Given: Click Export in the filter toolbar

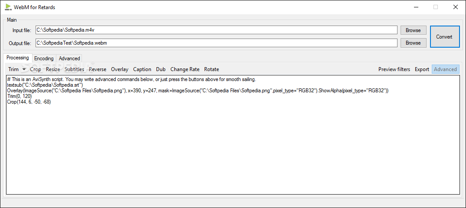Looking at the screenshot, I should [x=422, y=69].
